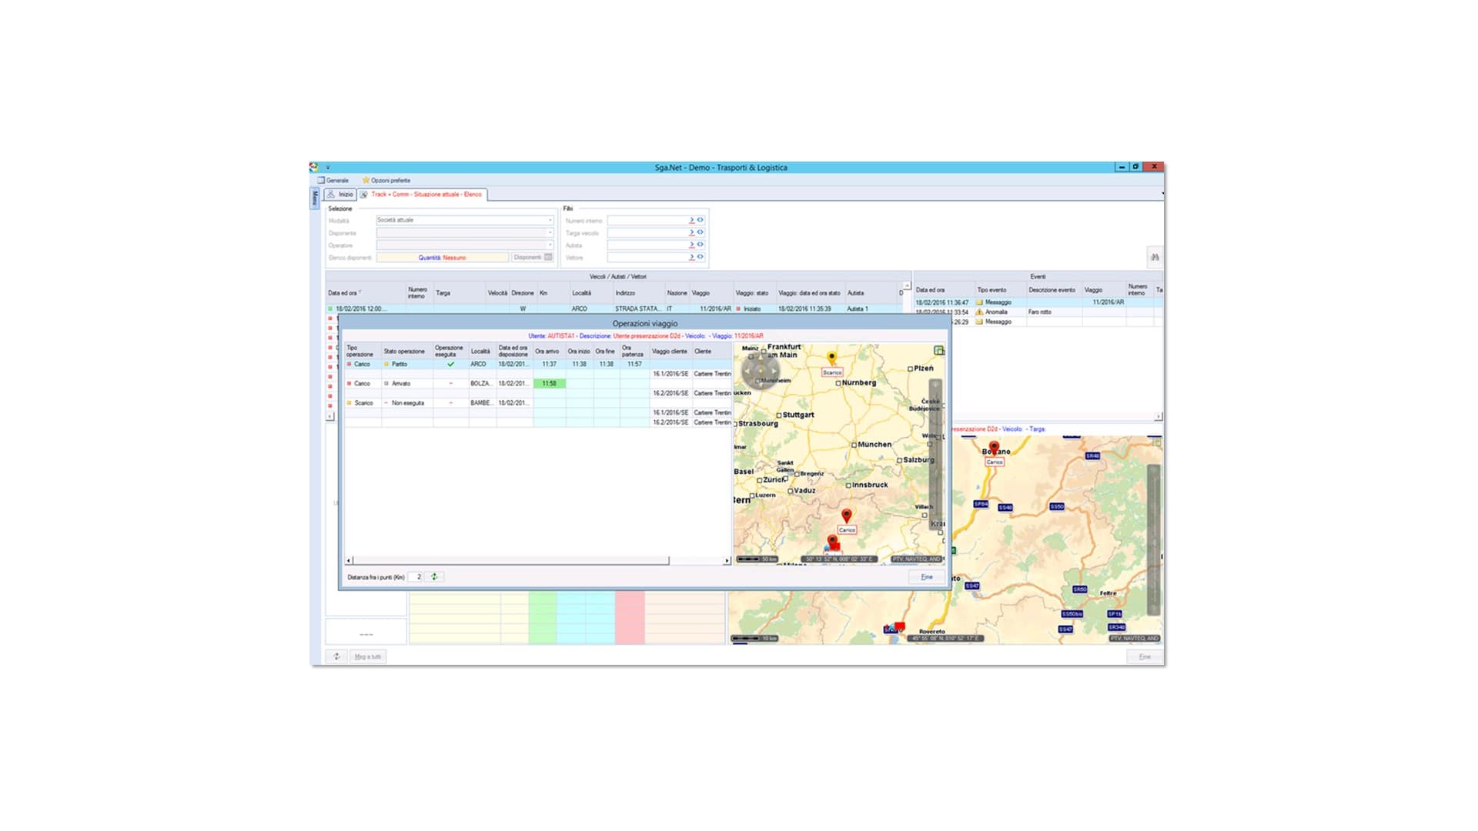The width and height of the screenshot is (1478, 831).
Task: Click the Msg a tutti button
Action: coord(368,656)
